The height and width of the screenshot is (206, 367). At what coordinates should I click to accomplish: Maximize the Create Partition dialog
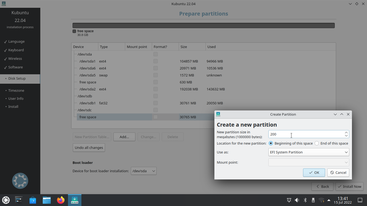(342, 114)
